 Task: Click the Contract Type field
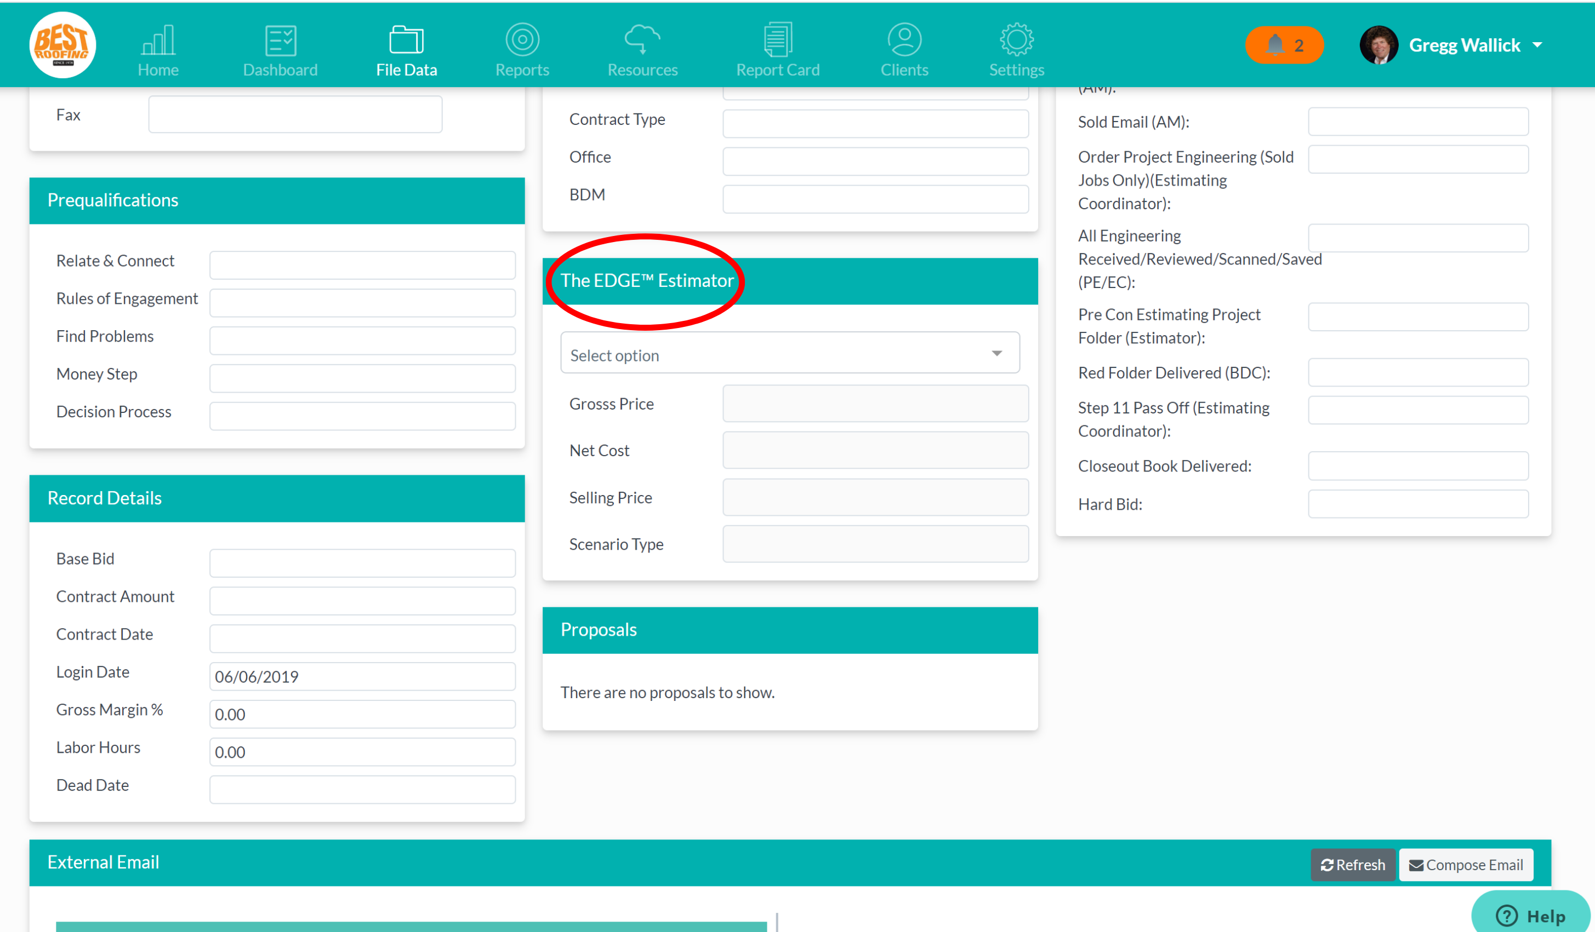tap(875, 123)
